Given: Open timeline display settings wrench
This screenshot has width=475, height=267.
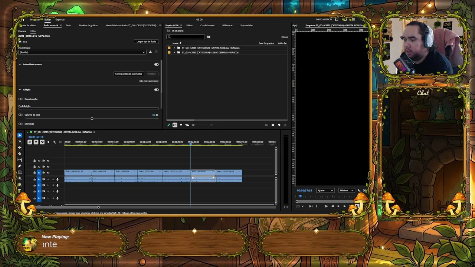Looking at the screenshot, I should [54, 142].
